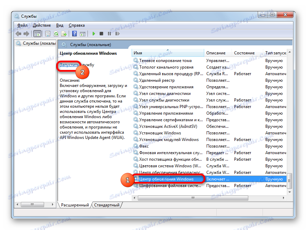
Task: Click Службы title bar gear icon
Action: (17, 16)
